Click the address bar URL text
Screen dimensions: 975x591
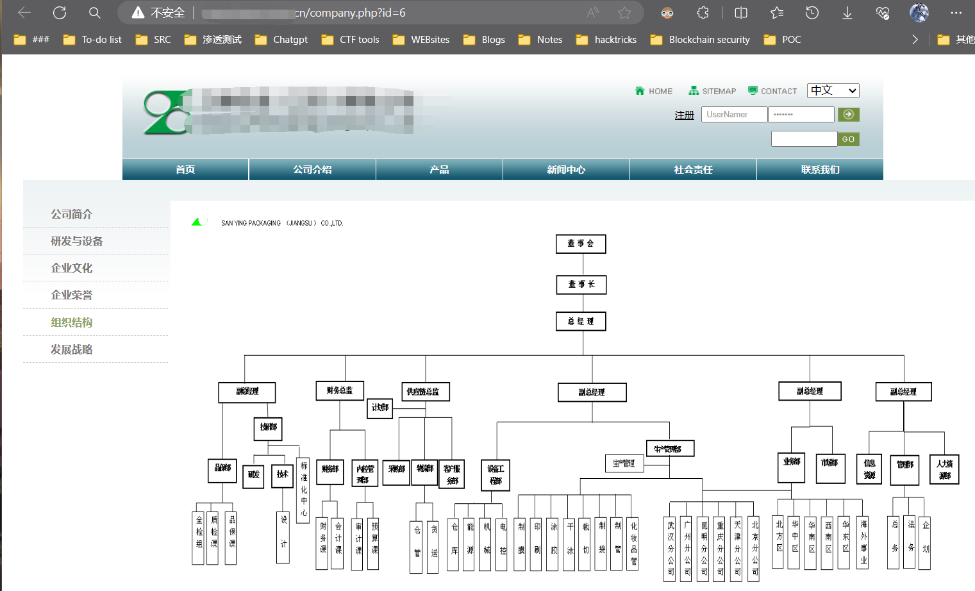click(303, 13)
